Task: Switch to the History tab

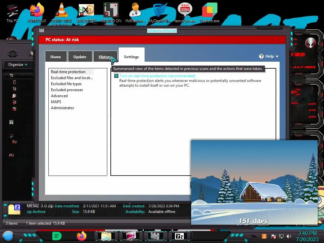Action: pos(105,57)
